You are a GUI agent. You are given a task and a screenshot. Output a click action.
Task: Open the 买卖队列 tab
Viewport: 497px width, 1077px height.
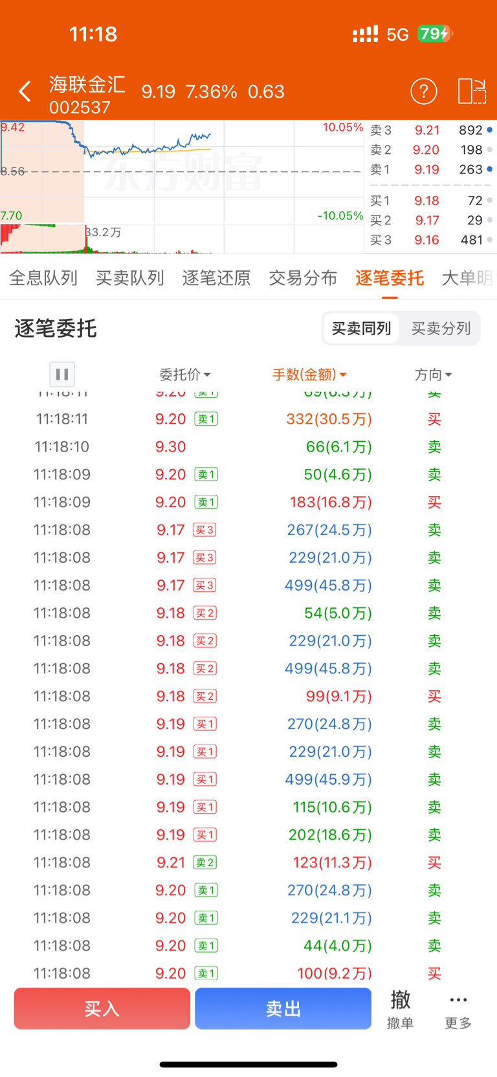tap(130, 278)
